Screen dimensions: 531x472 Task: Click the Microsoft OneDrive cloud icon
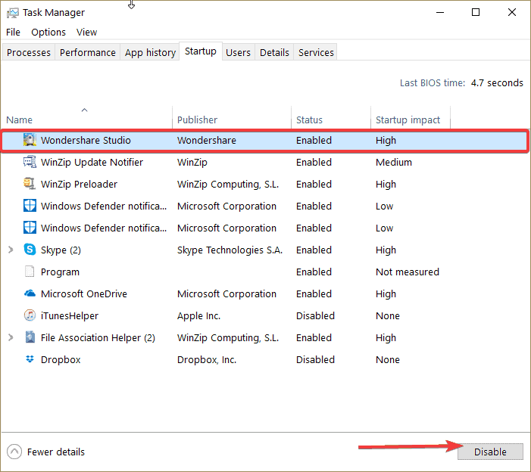click(30, 293)
